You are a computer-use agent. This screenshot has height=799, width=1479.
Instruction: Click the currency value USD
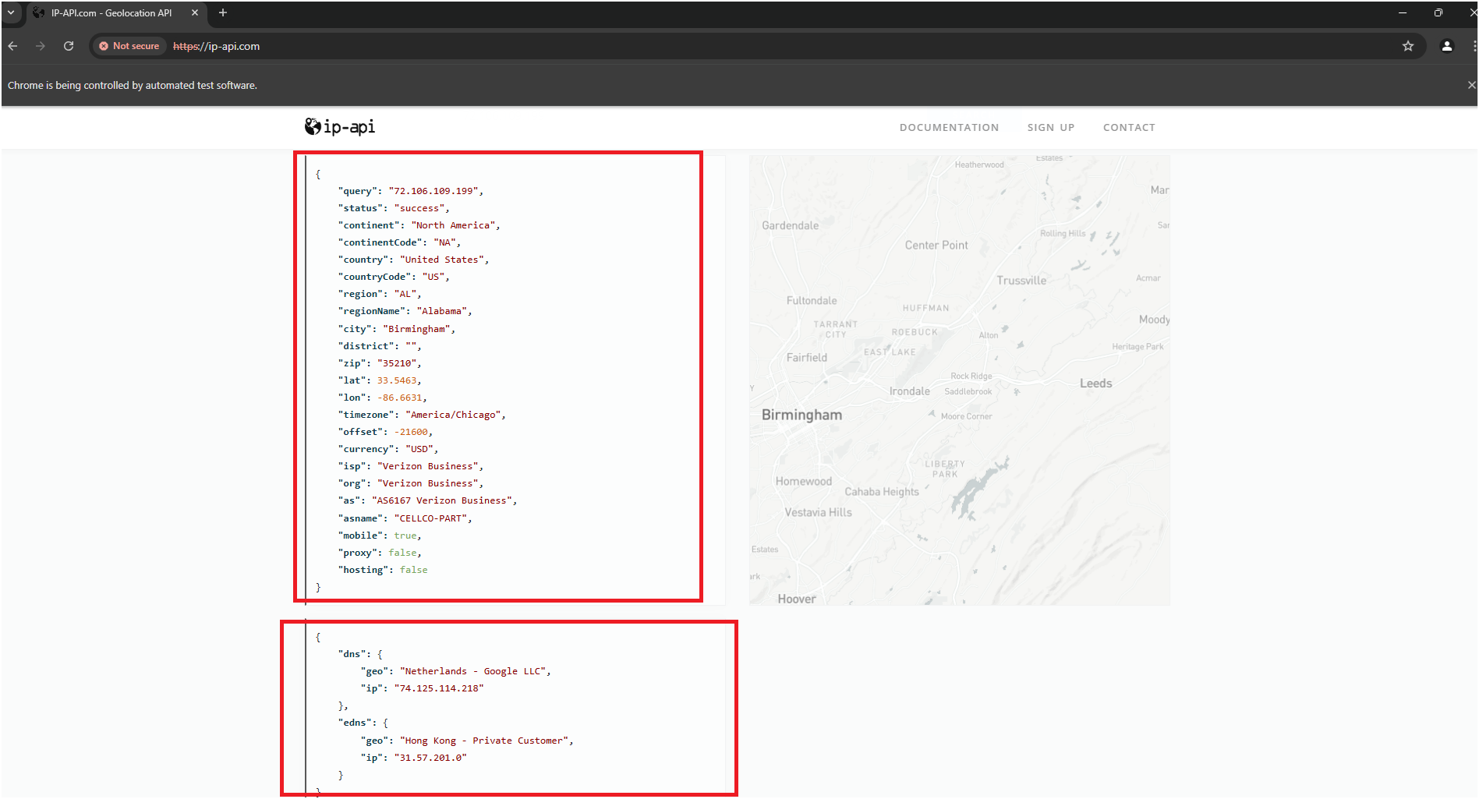point(419,449)
